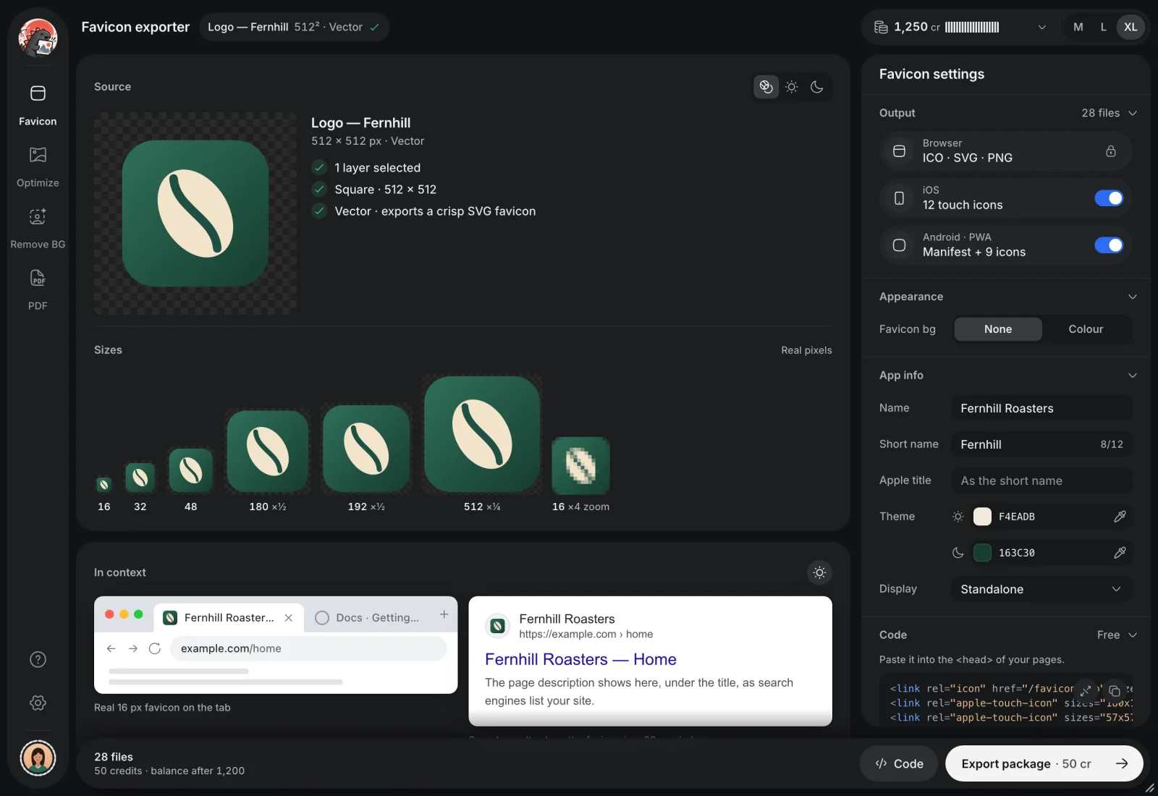Toggle the In context light mode button
Image resolution: width=1158 pixels, height=796 pixels.
tap(819, 572)
